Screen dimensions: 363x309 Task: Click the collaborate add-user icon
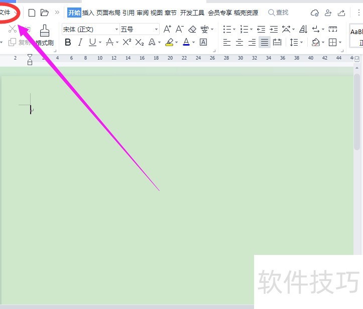coord(328,13)
